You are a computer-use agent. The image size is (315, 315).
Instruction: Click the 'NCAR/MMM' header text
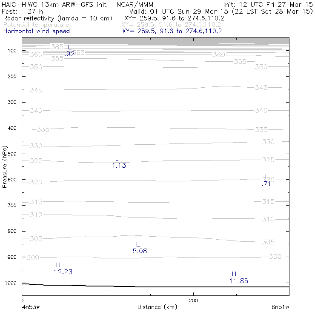point(135,4)
